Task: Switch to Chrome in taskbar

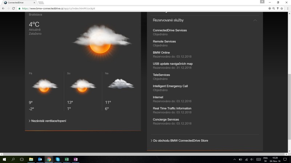Action: pyautogui.click(x=49, y=159)
